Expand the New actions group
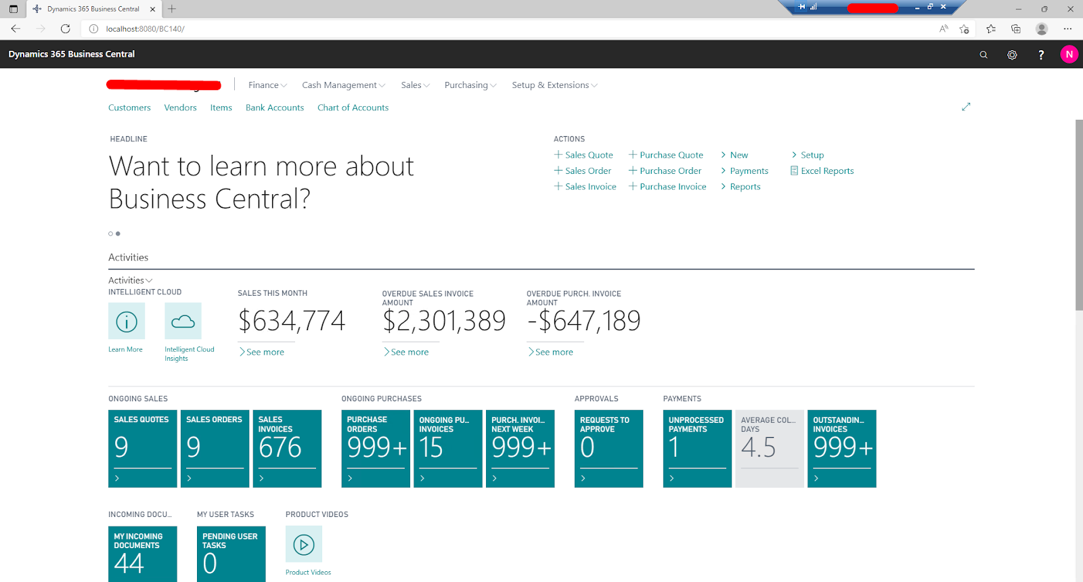This screenshot has width=1083, height=582. tap(734, 155)
